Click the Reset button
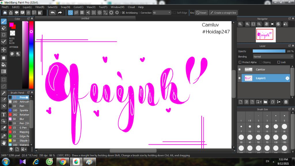 pos(201,13)
